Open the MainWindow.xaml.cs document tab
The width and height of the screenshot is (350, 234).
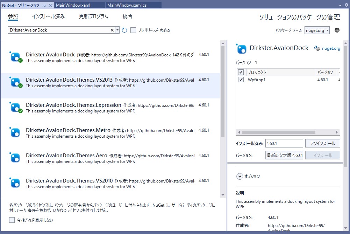click(x=134, y=5)
